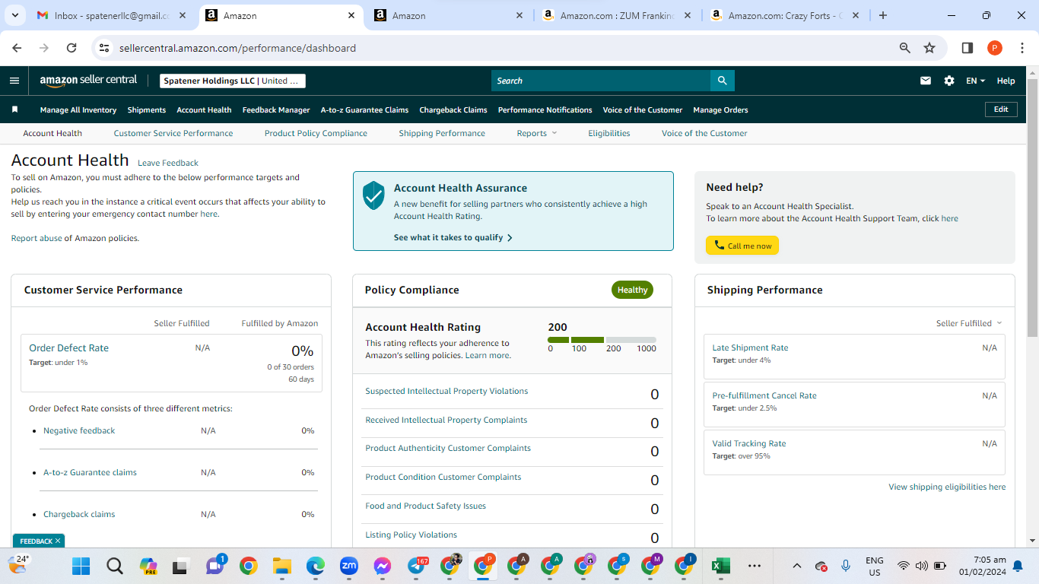Click the teal search magnifier button
Screen dimensions: 1039x584
coord(723,81)
